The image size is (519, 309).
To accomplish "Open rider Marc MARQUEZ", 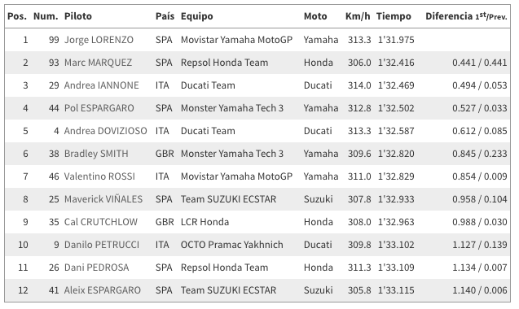I will tap(98, 63).
